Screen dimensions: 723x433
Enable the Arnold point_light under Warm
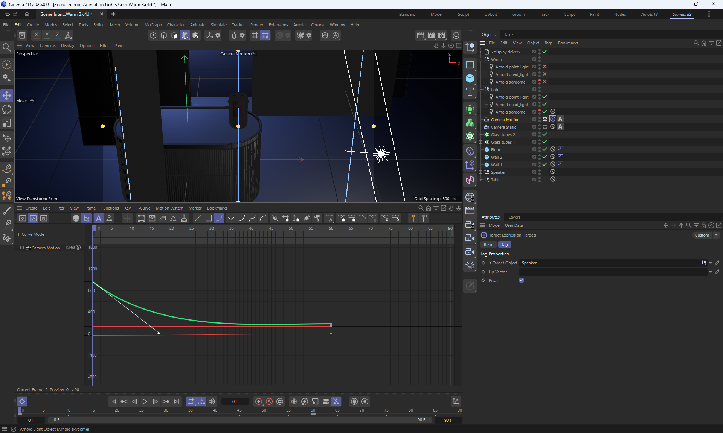(545, 67)
